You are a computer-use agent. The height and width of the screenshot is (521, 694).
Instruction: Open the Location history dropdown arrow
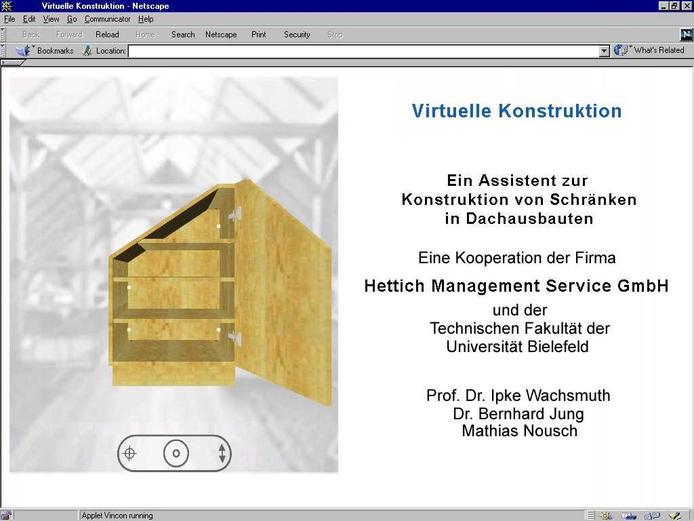click(605, 51)
